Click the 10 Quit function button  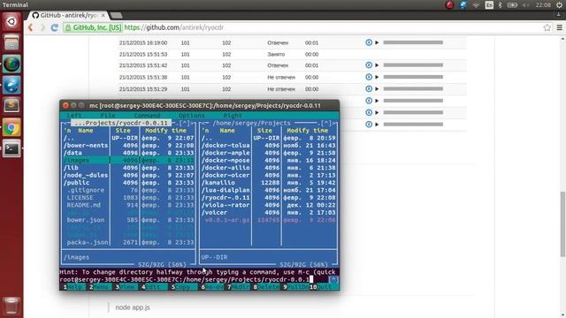tap(320, 287)
